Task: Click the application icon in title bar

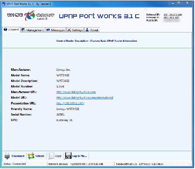Action: pos(4,4)
